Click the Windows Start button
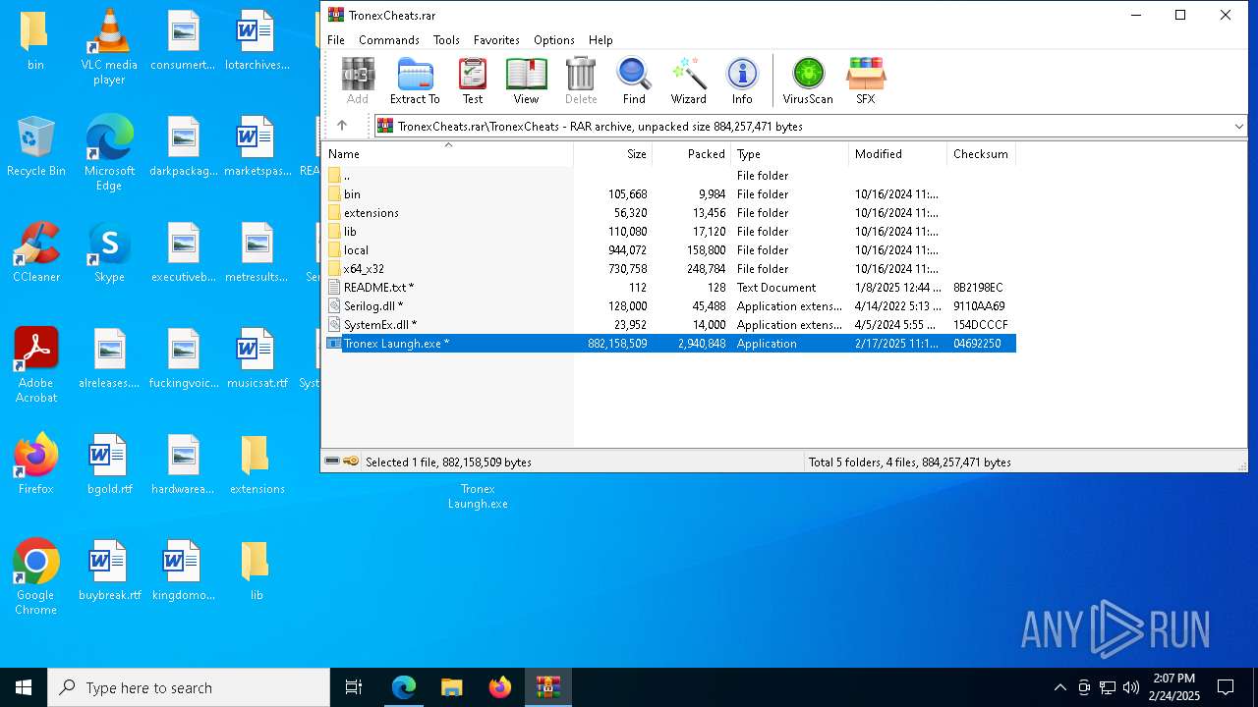The image size is (1258, 707). point(24,687)
